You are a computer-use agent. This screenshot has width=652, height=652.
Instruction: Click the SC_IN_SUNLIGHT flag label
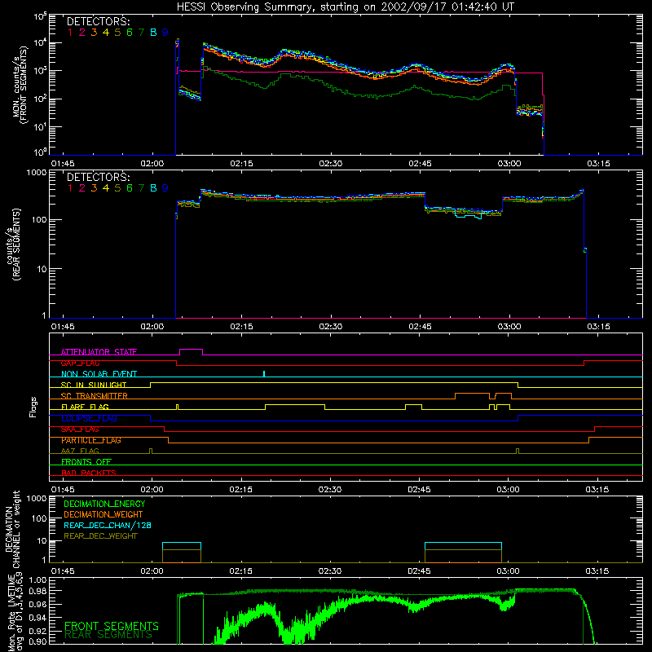click(94, 385)
